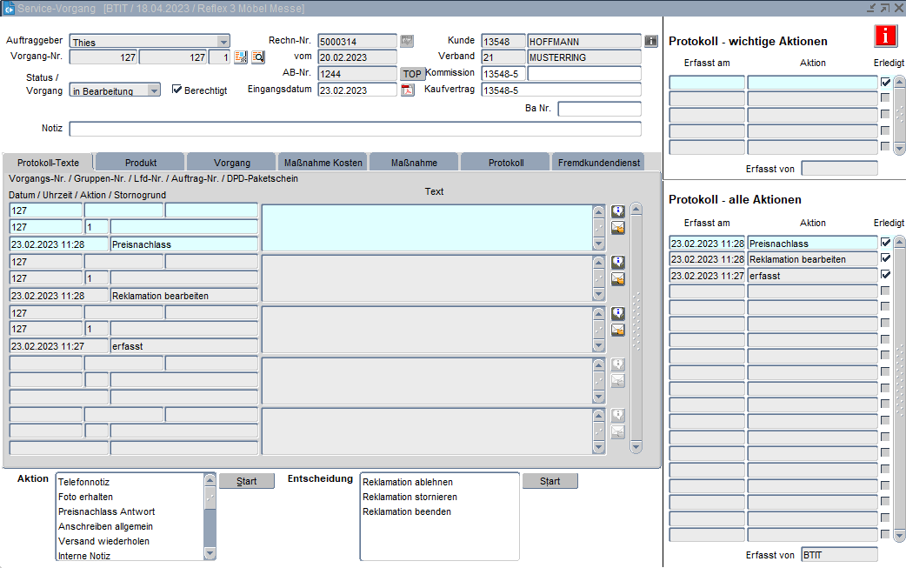Click the list icon beside Vorgang-Nr. fields
This screenshot has width=906, height=568.
coord(241,57)
